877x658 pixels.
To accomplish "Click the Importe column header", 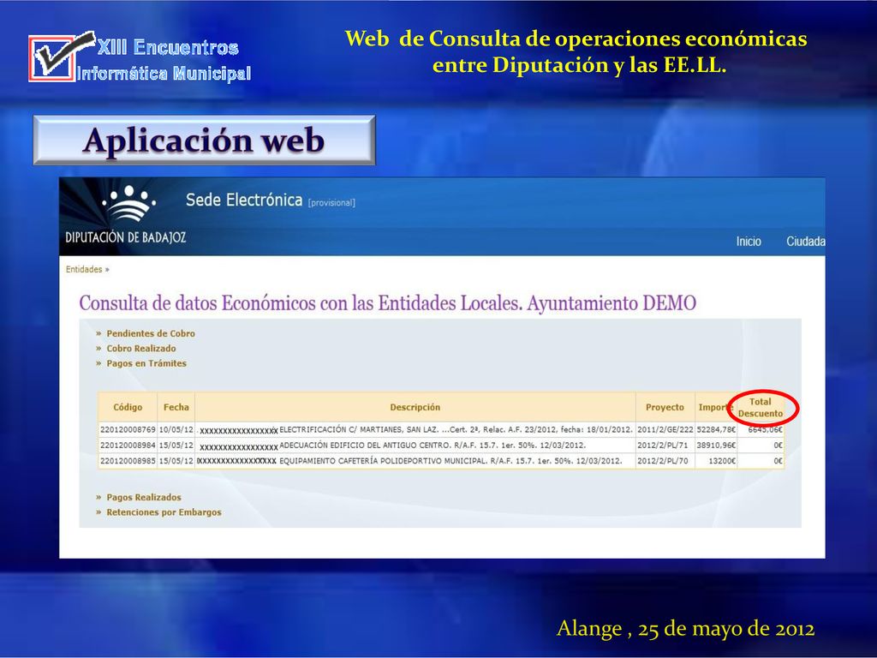I will click(x=715, y=407).
